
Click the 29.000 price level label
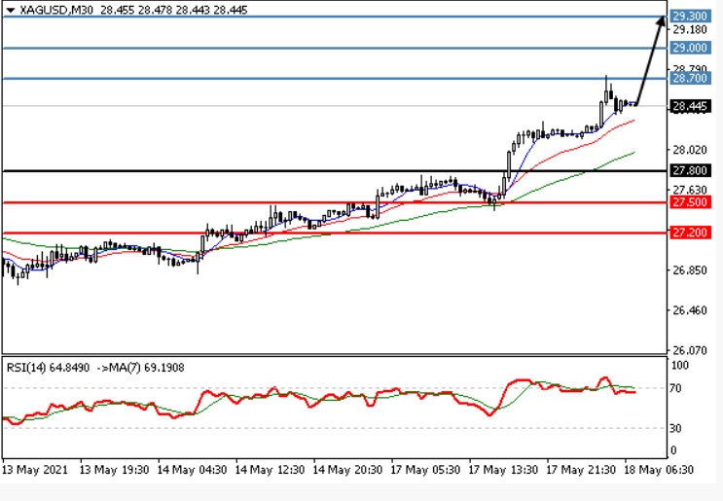point(690,48)
